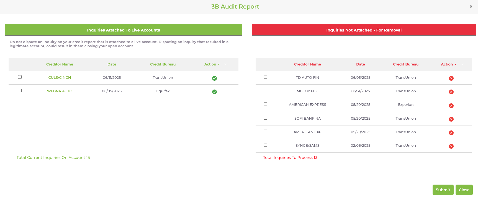Click green Credit Bureau column header

[x=163, y=64]
